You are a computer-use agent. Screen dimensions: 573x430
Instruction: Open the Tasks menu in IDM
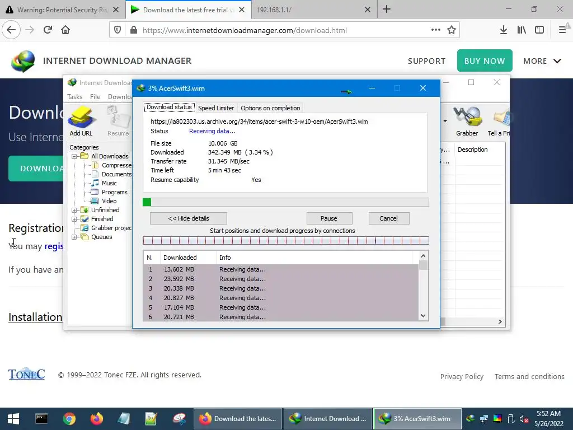pyautogui.click(x=74, y=96)
